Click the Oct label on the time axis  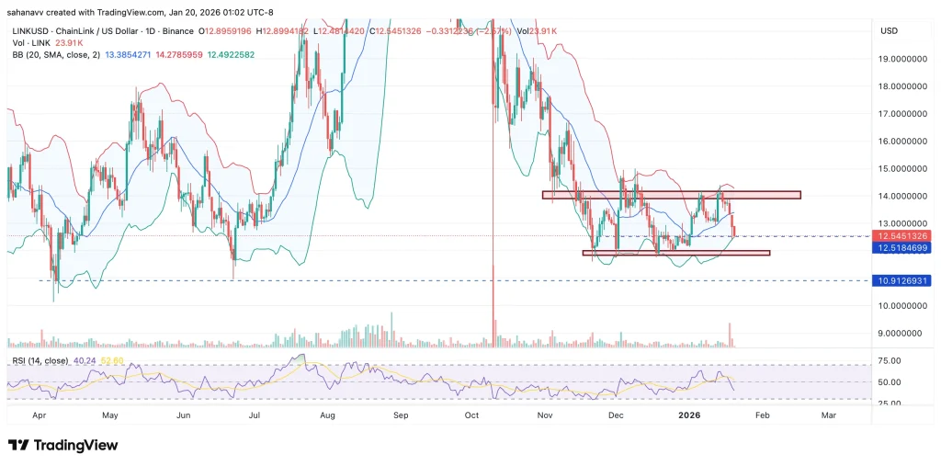[x=472, y=415]
